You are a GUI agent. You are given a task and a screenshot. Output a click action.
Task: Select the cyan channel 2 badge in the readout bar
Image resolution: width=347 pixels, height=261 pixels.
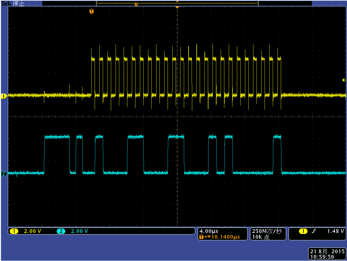point(61,231)
